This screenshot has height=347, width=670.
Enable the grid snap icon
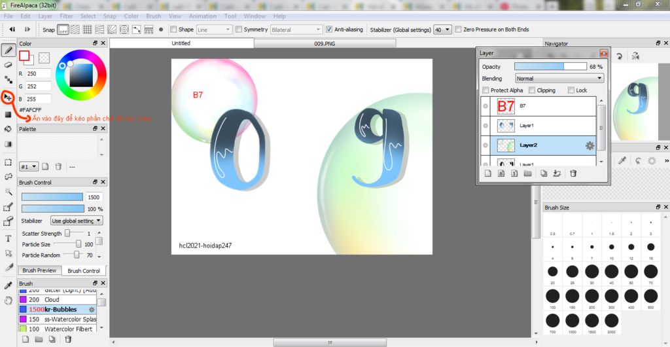[87, 29]
